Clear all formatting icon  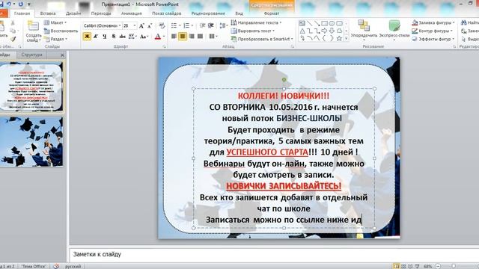point(162,26)
